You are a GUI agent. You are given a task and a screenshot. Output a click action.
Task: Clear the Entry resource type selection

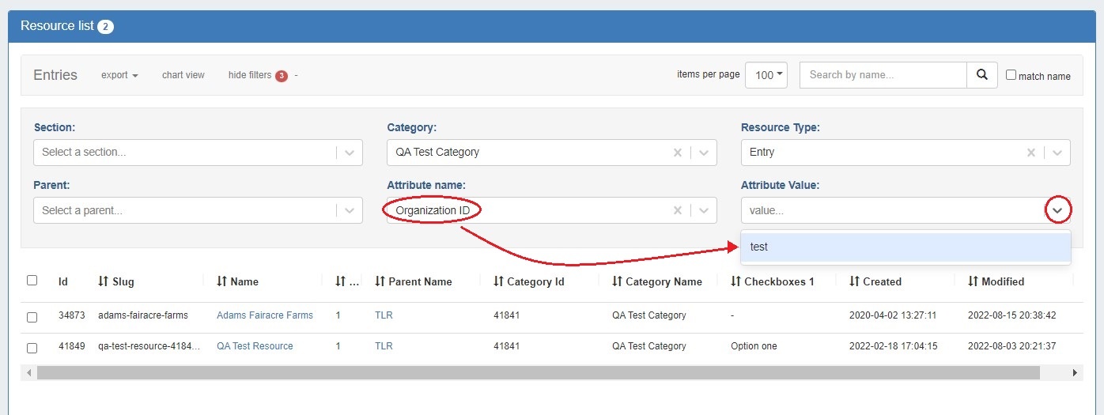[x=1030, y=153]
